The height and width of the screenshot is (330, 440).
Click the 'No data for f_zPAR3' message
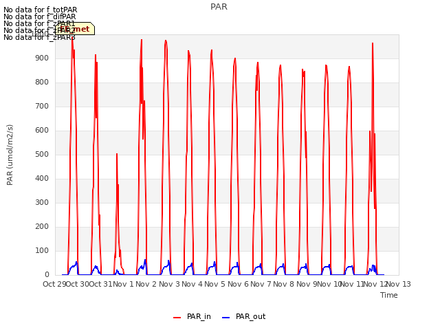[x=39, y=37]
